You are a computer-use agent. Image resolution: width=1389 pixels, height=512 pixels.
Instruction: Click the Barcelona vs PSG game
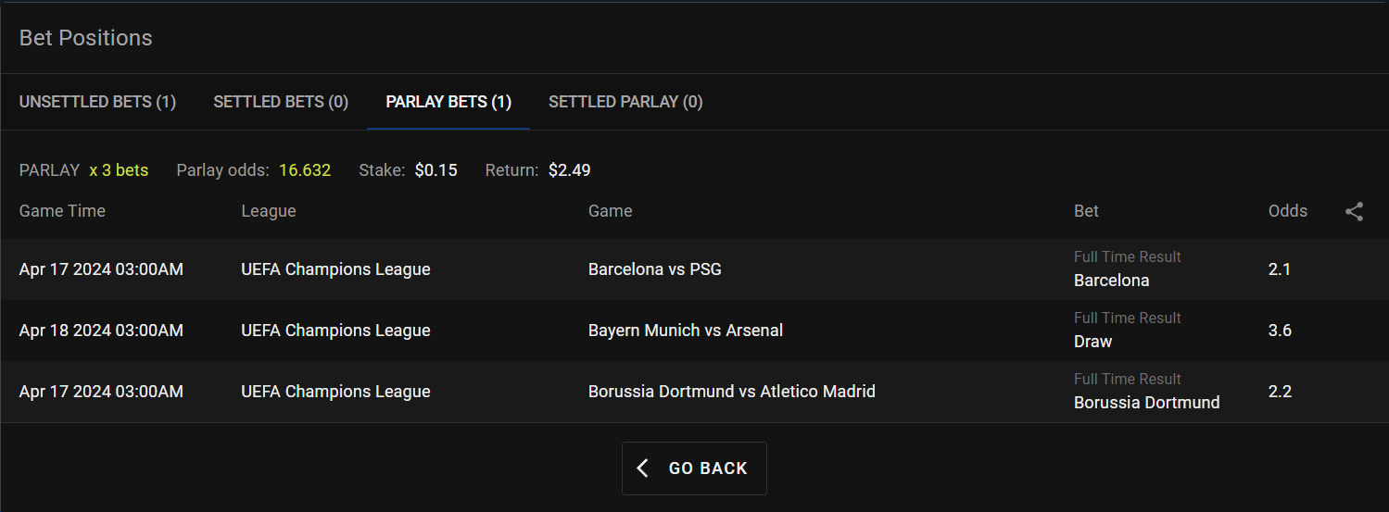coord(654,269)
